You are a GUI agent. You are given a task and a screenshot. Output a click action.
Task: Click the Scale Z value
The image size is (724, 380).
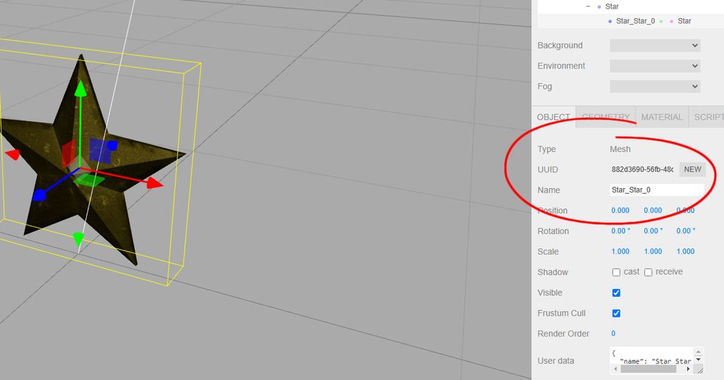click(685, 252)
